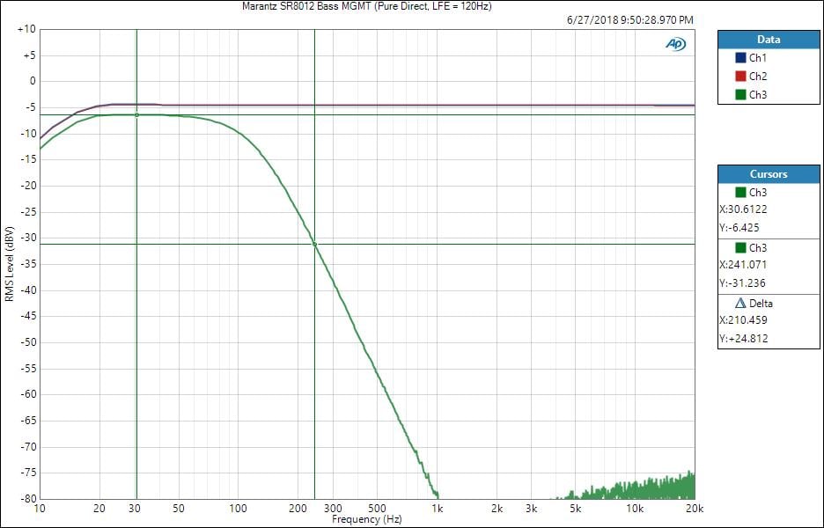
Task: Click the X:30.6122 cursor value
Action: click(745, 209)
